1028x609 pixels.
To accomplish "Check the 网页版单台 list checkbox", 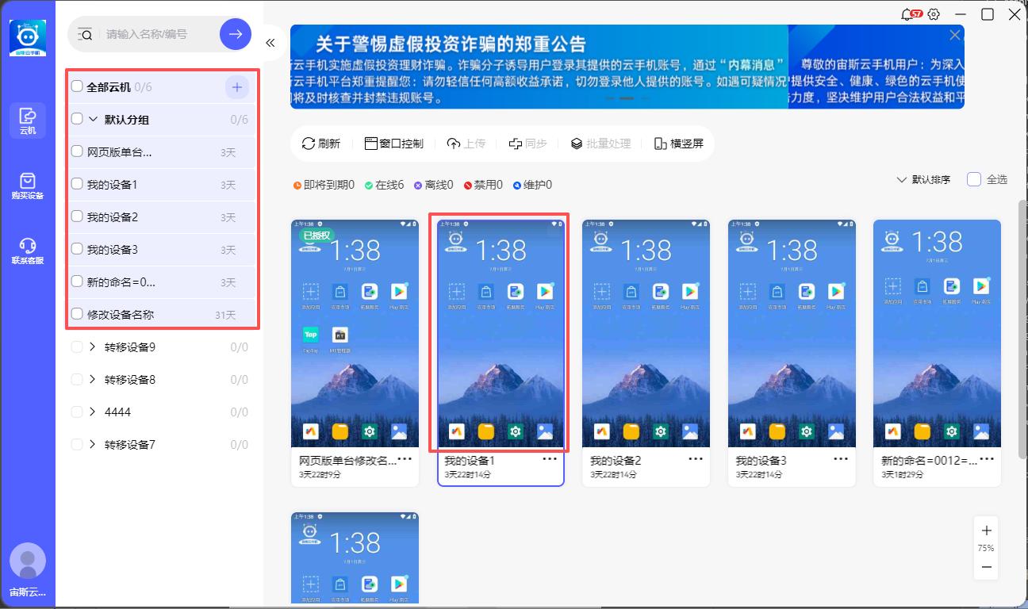I will pos(77,151).
